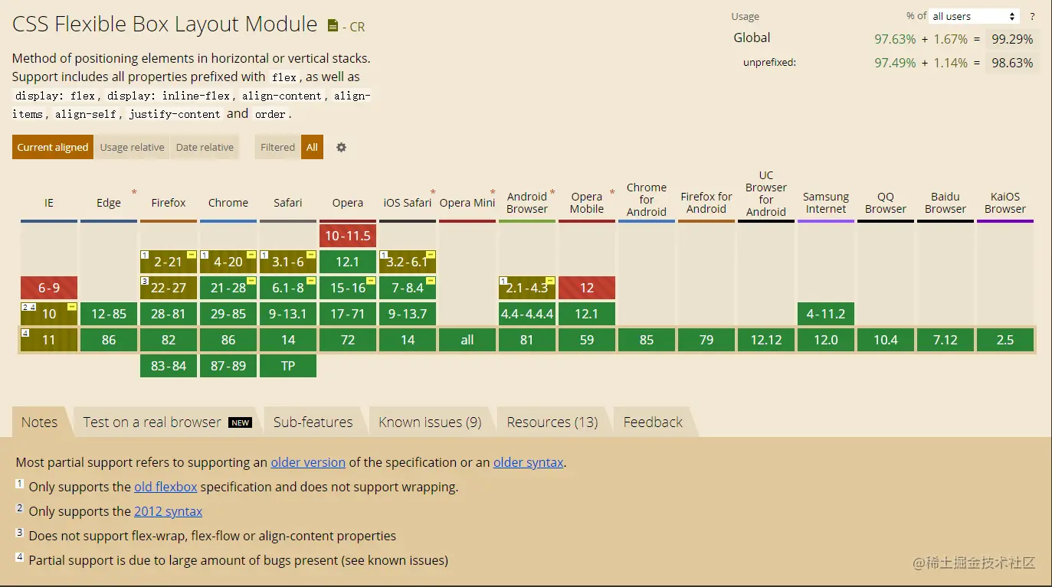Open the old flexbox link
Image resolution: width=1052 pixels, height=587 pixels.
[x=166, y=487]
